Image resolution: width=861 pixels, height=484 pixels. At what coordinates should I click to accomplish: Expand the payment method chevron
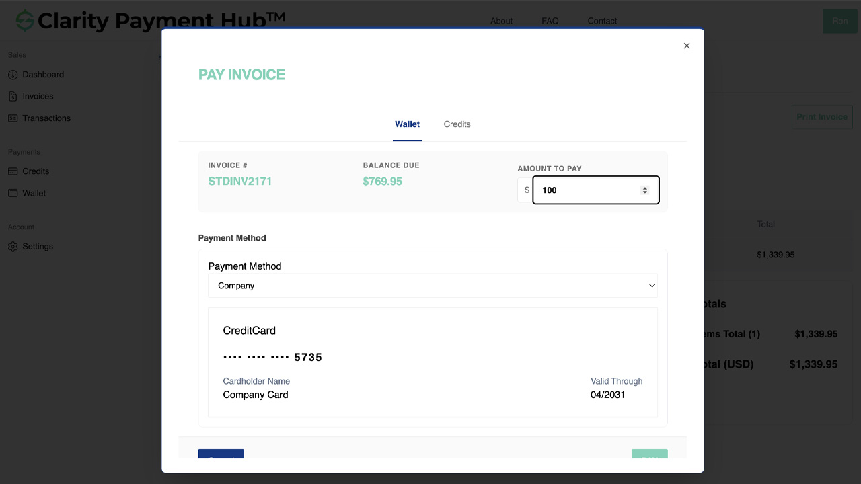tap(651, 285)
